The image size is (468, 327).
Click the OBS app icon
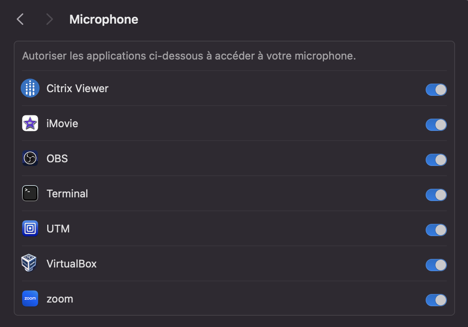click(x=30, y=158)
